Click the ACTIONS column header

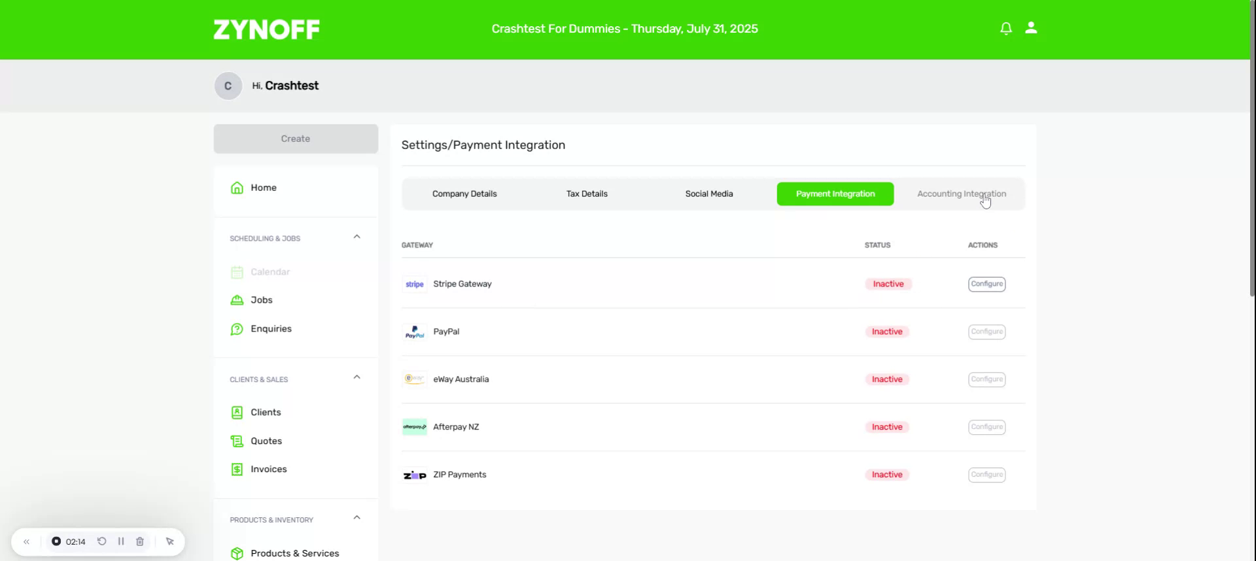(983, 245)
